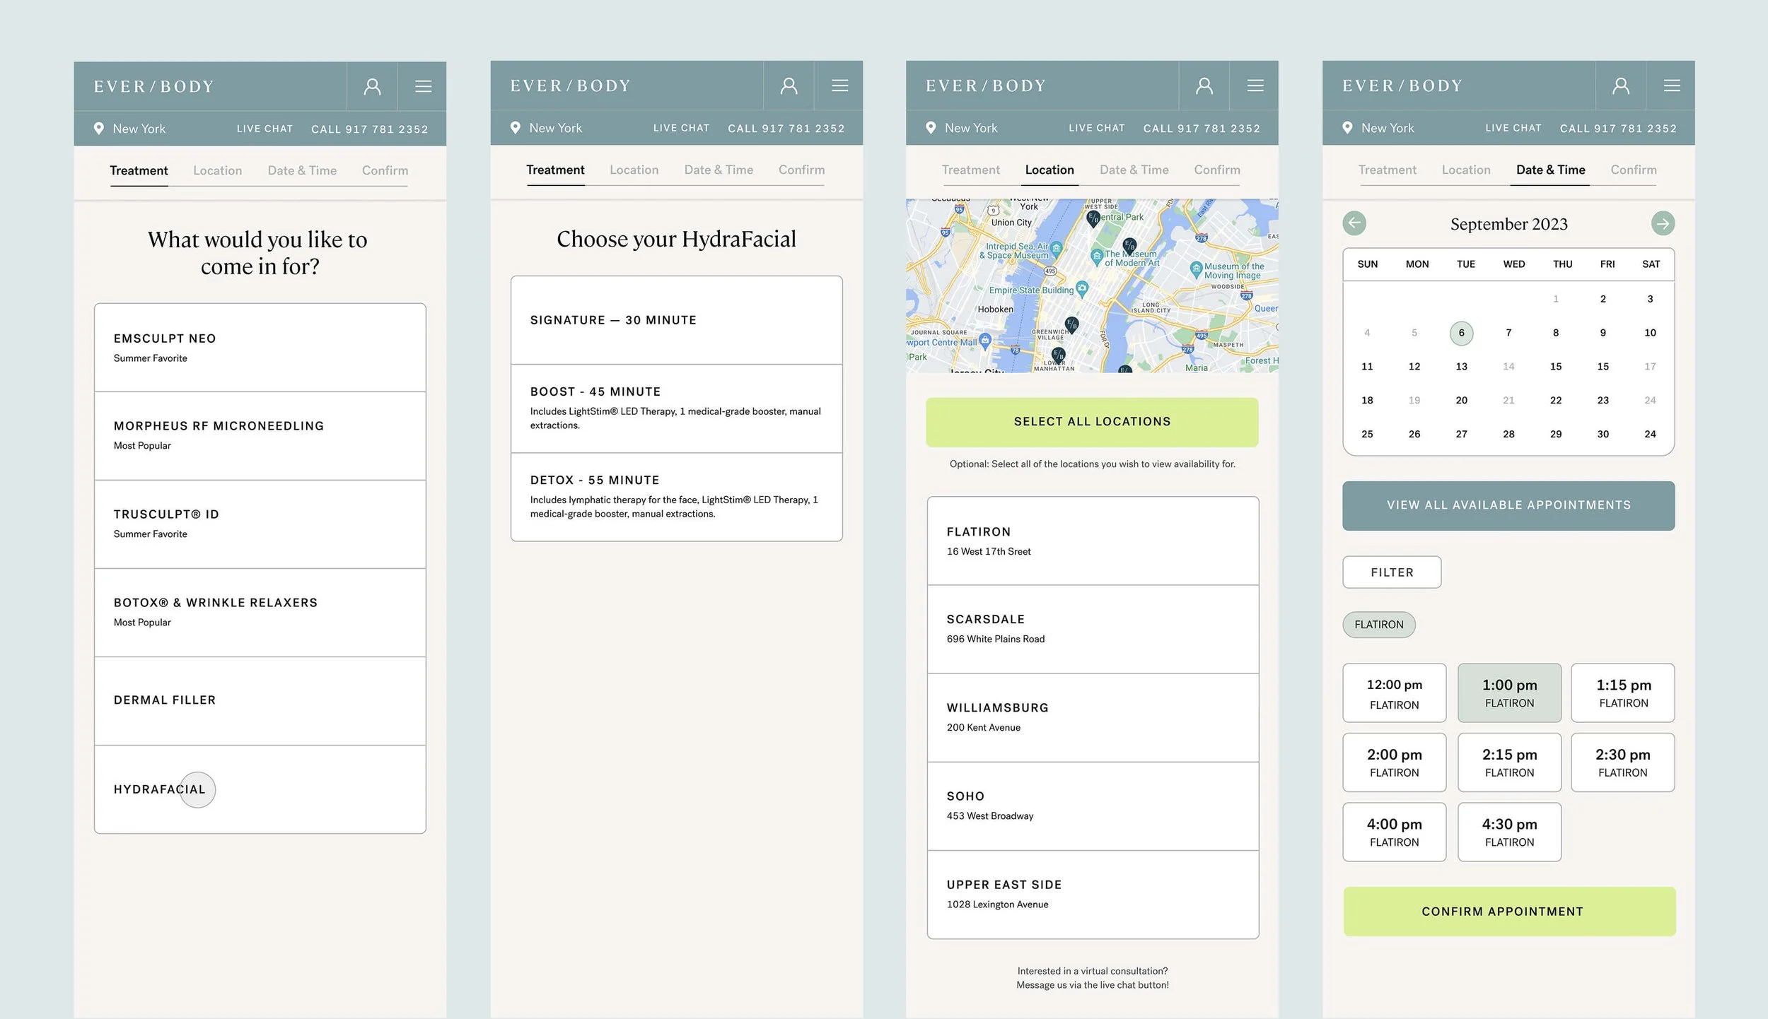Screen dimensions: 1768x1019
Task: Open the Filter options button
Action: (1392, 572)
